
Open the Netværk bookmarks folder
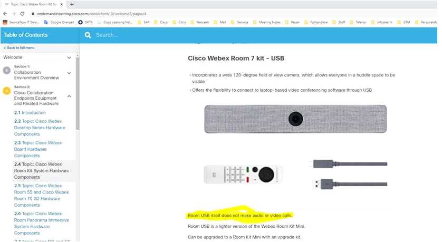click(x=200, y=22)
